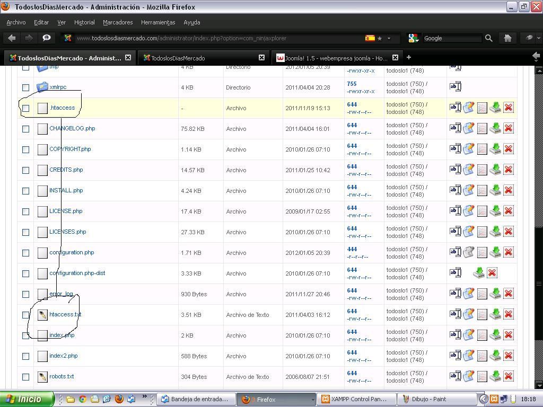Switch to Joomla! 1.5 webempresa tab

(x=337, y=58)
